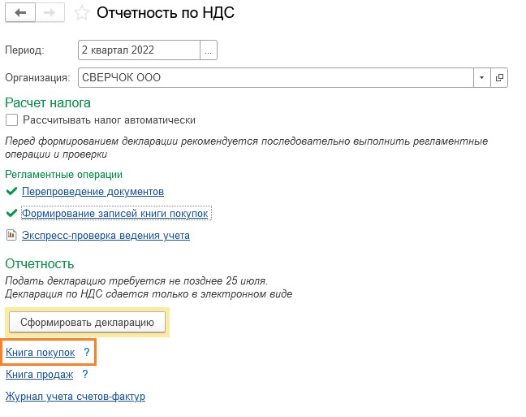The height and width of the screenshot is (417, 526).
Task: Expand the Организация dropdown list
Action: (481, 77)
